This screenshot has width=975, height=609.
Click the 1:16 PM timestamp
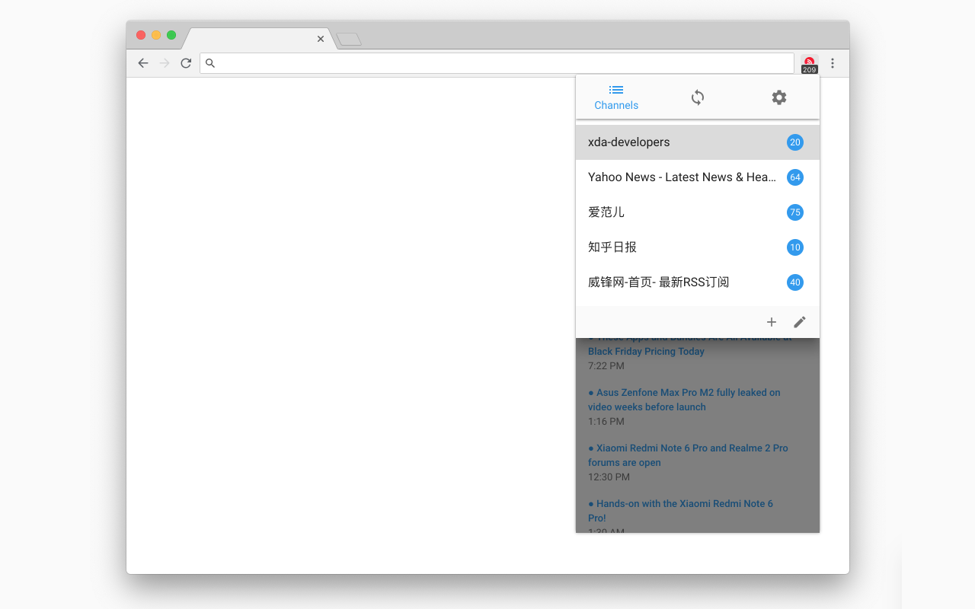click(x=606, y=422)
